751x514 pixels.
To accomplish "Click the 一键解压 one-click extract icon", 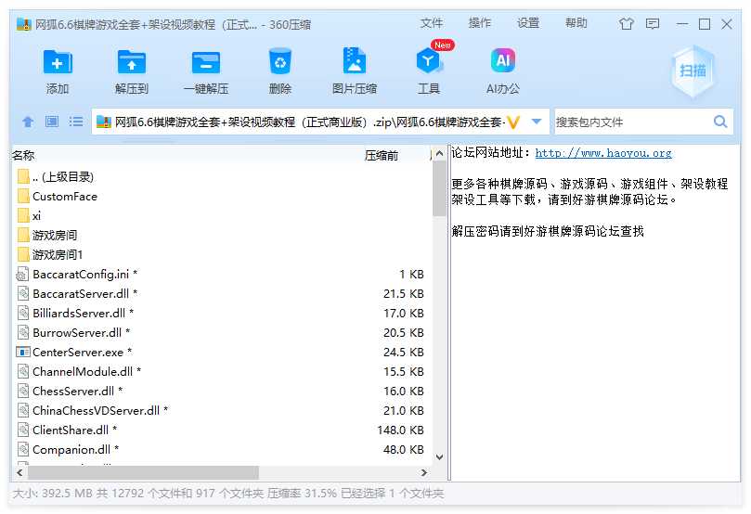I will click(206, 62).
